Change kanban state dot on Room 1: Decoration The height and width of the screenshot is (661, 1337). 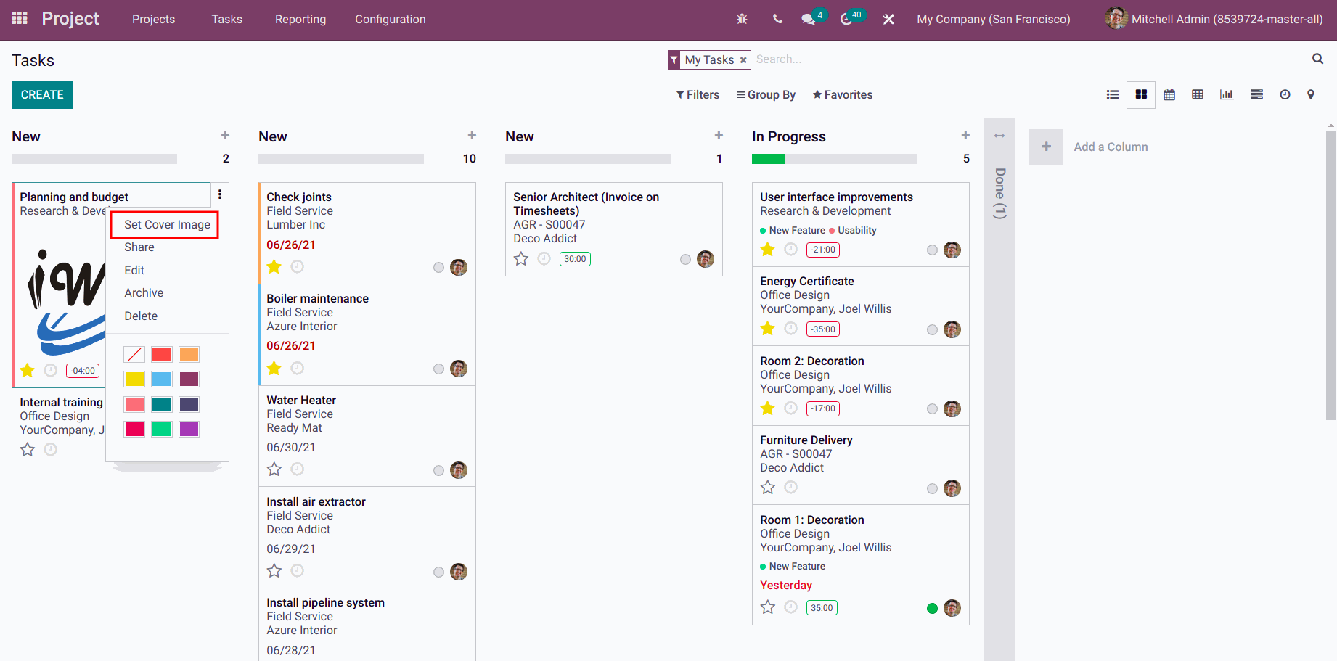[932, 608]
